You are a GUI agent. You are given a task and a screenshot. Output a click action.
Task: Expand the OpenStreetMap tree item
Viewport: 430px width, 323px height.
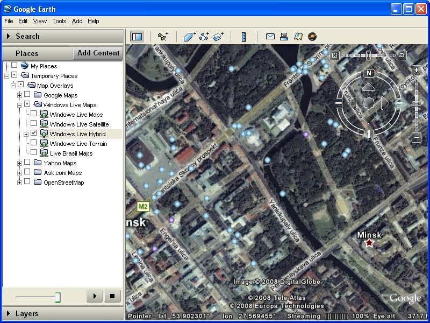tap(19, 182)
